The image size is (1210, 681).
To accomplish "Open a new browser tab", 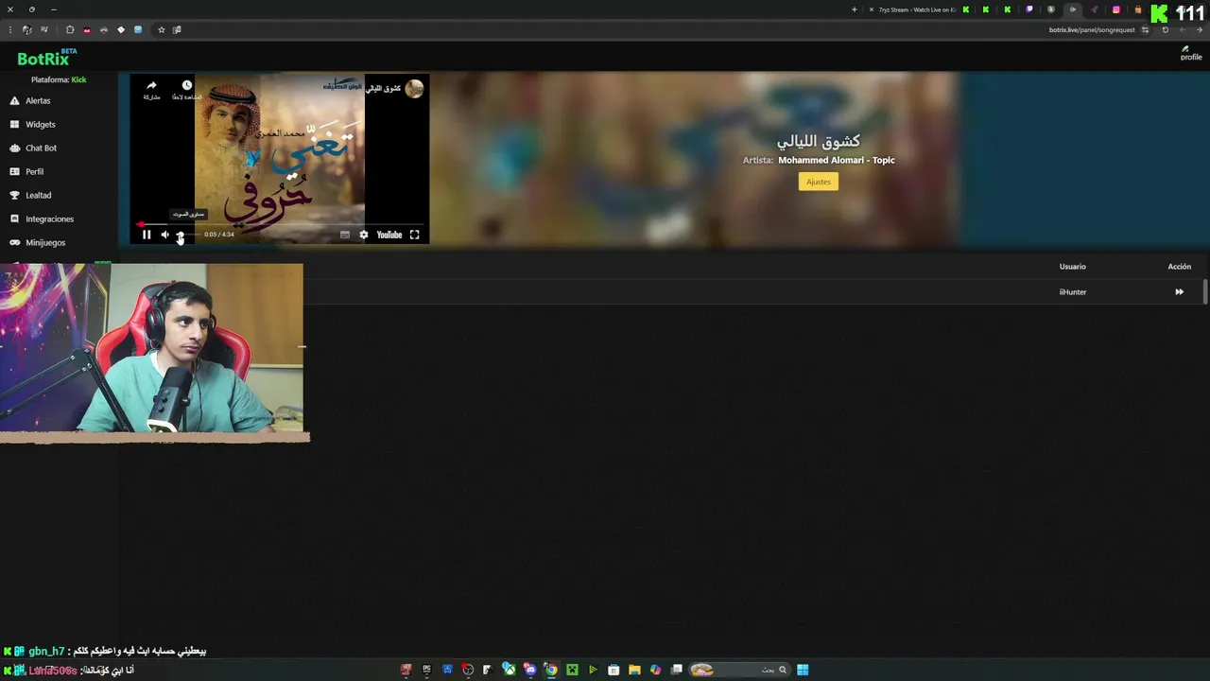I will click(855, 9).
